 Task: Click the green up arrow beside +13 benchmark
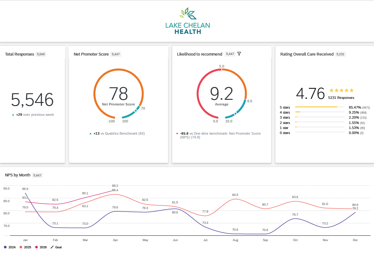(x=91, y=134)
